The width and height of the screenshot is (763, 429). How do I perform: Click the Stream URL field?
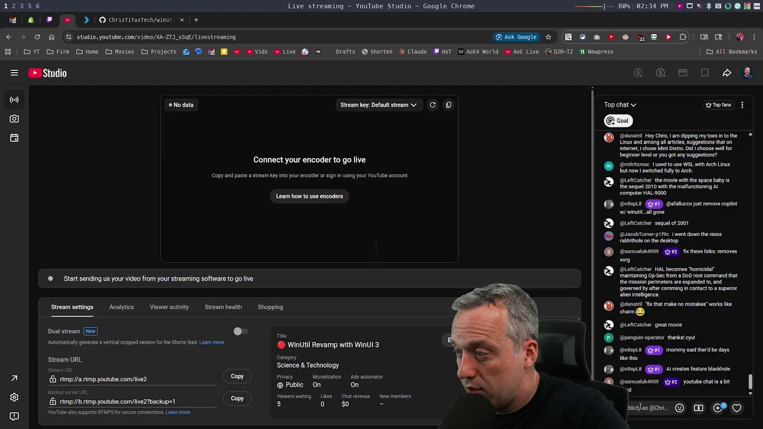point(132,379)
